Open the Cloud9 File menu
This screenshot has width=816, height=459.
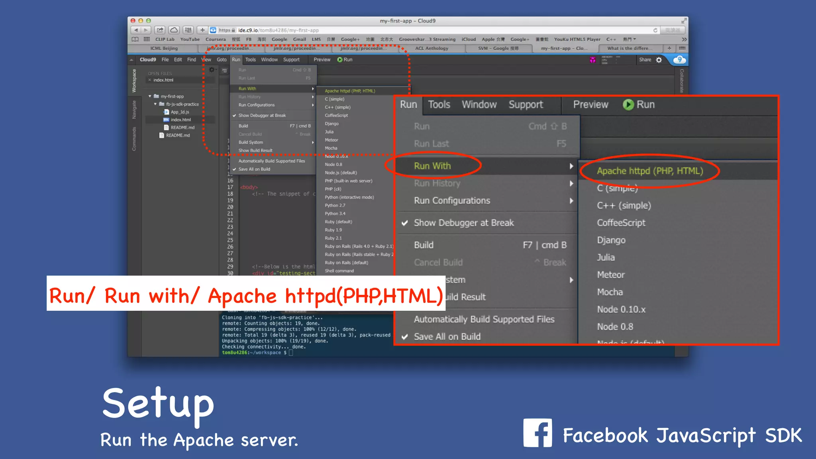[x=165, y=60]
